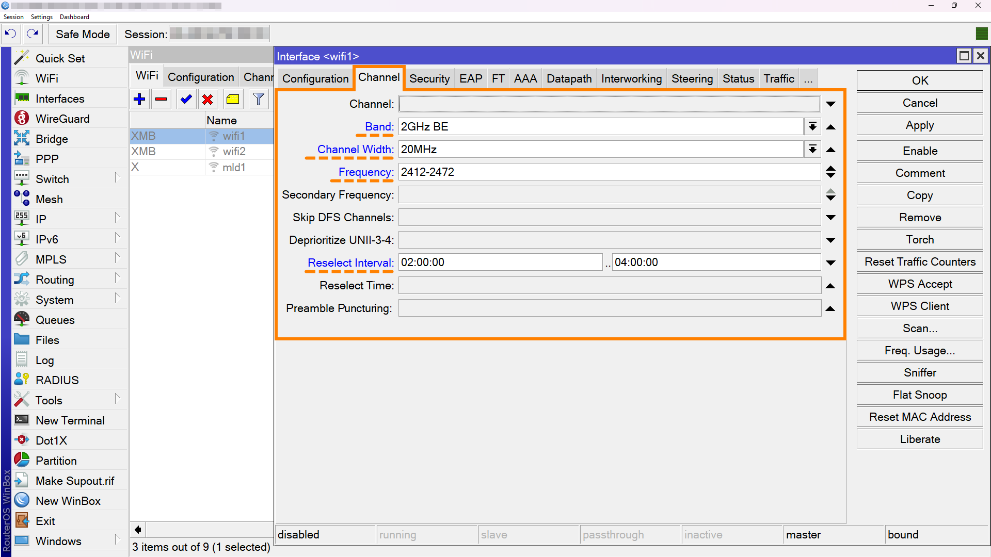Open Dot1X in sidebar

coord(70,440)
